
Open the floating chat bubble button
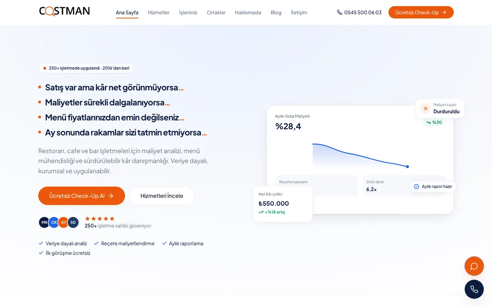pyautogui.click(x=474, y=266)
